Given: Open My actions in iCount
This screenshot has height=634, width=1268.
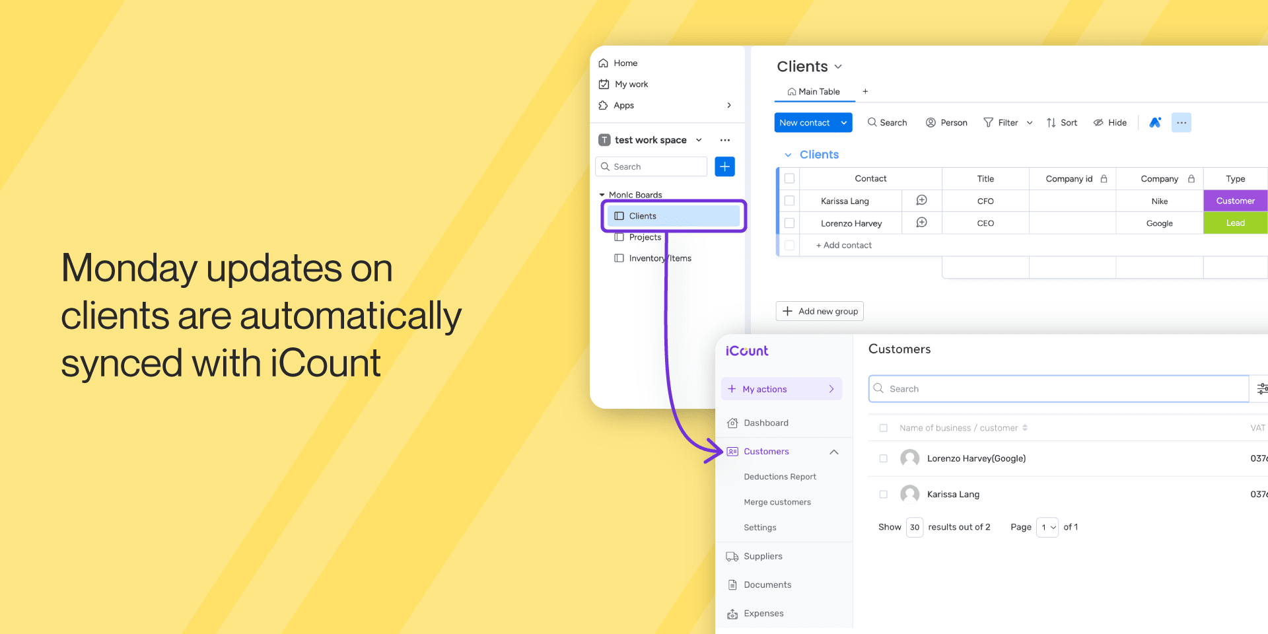Looking at the screenshot, I should [781, 389].
